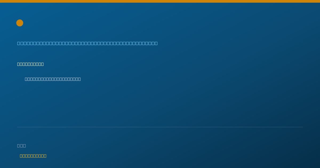Select the orange bar across the top
This screenshot has height=168, width=320.
(160, 1)
